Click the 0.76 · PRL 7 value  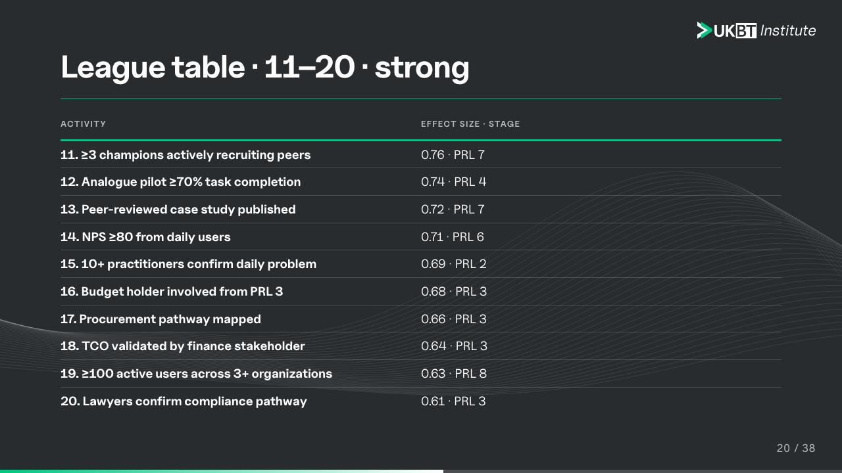[x=453, y=155]
